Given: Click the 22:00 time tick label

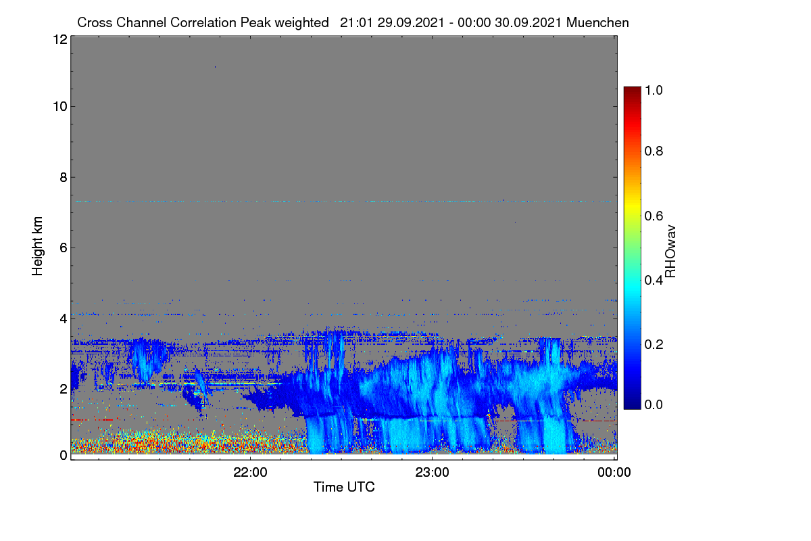Looking at the screenshot, I should coord(250,473).
